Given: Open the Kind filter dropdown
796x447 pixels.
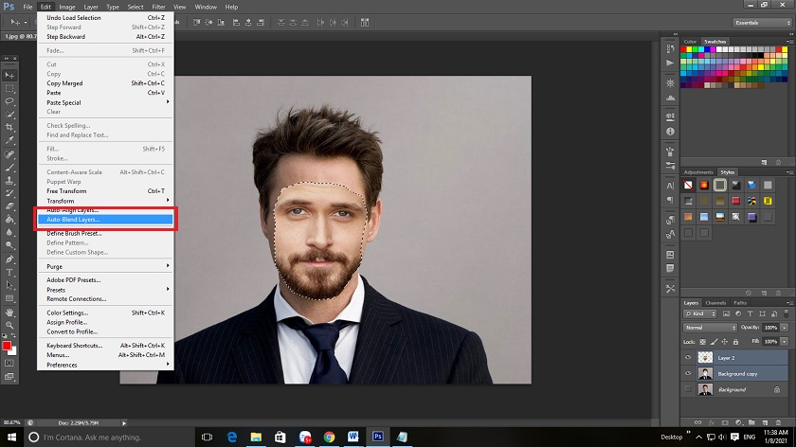Looking at the screenshot, I should click(700, 314).
